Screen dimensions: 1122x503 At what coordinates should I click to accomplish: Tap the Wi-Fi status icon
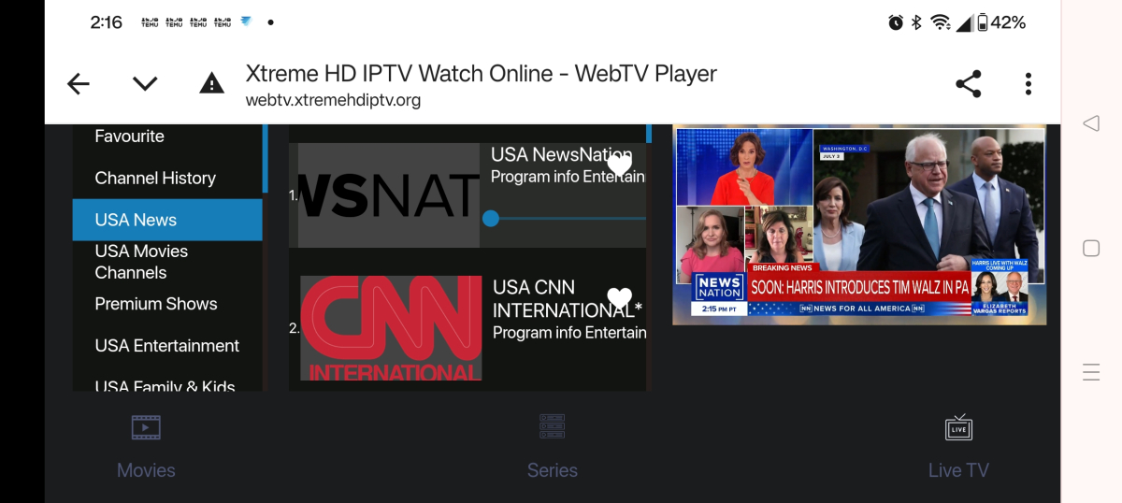coord(941,22)
